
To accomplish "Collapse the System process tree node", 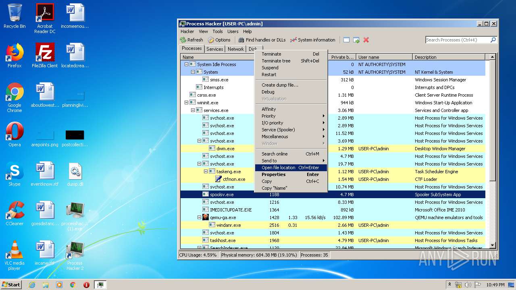I will [x=193, y=72].
